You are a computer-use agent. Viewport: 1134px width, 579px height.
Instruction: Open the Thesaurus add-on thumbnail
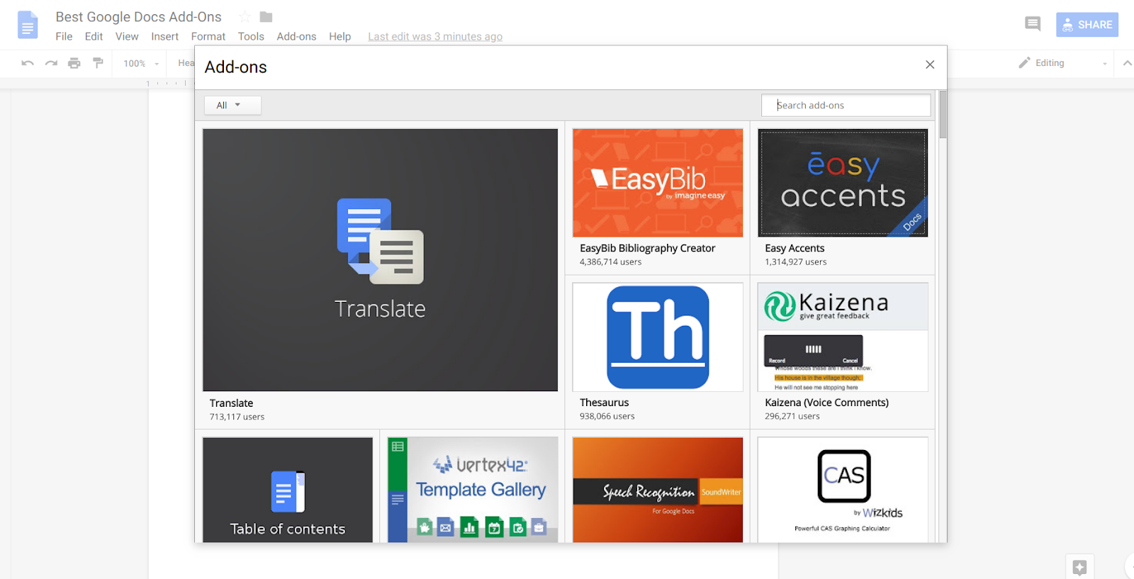(658, 337)
